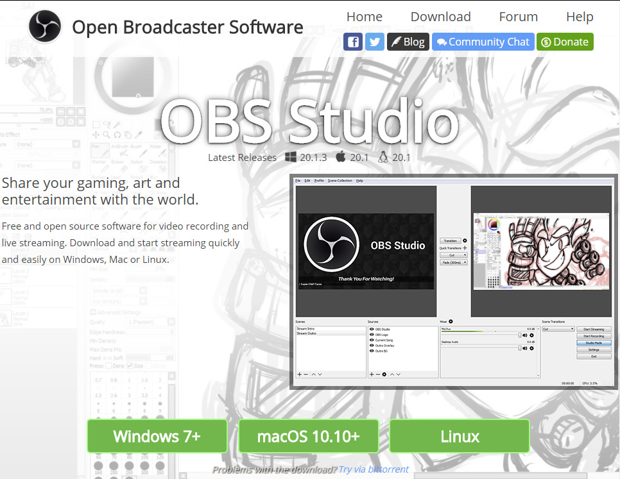Open the Facebook page icon
This screenshot has height=479, width=620.
tap(353, 42)
